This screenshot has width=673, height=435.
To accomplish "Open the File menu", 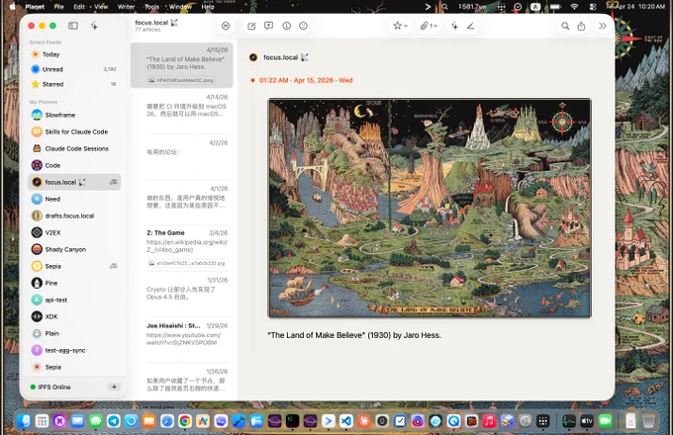I will pos(58,7).
